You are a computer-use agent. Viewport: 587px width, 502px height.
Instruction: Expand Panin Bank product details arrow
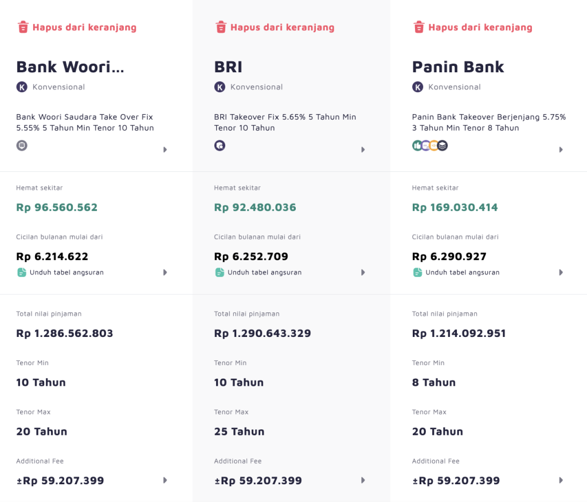pos(561,150)
